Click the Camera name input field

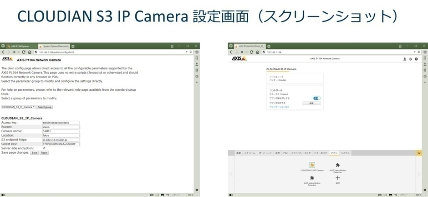coord(61,131)
